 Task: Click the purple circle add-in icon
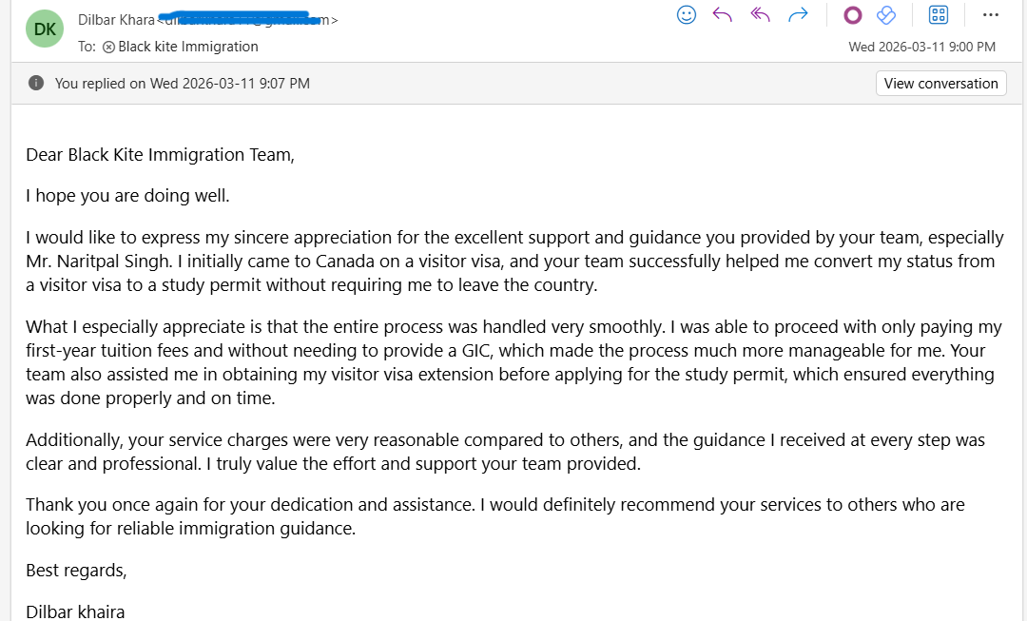coord(853,14)
